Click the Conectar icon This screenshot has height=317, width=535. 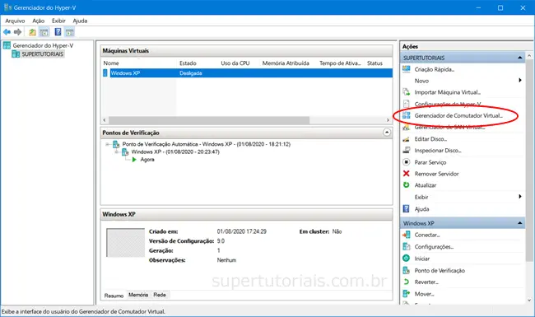click(x=407, y=235)
